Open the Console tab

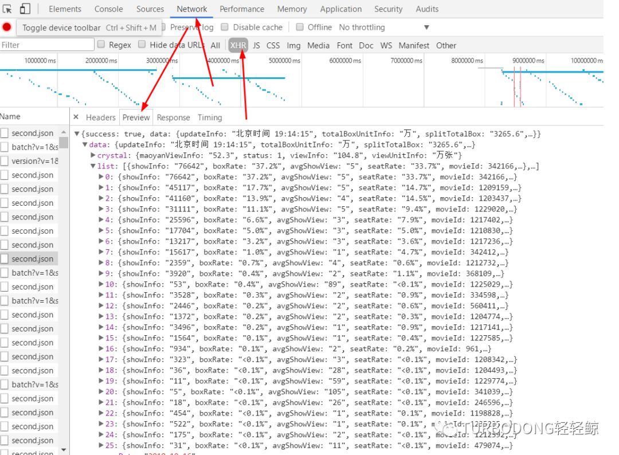(108, 9)
